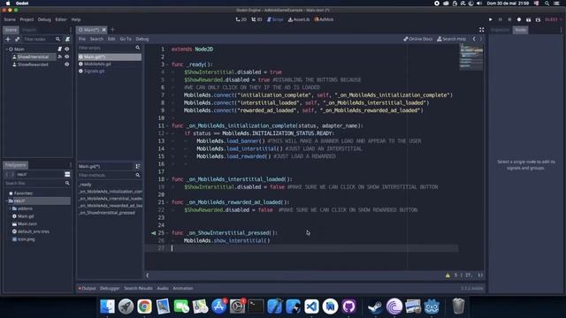
Task: Open the AdMob workspace
Action: coord(324,19)
